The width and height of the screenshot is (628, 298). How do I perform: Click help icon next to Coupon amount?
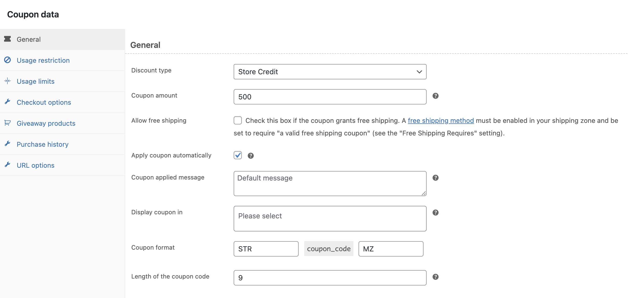pyautogui.click(x=436, y=96)
